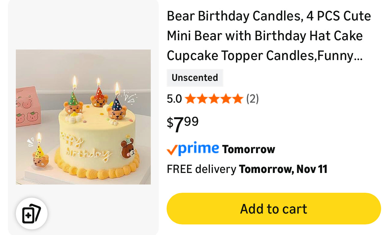Click the bold Tomorrow label beside Prime
This screenshot has width=389, height=235.
[248, 150]
